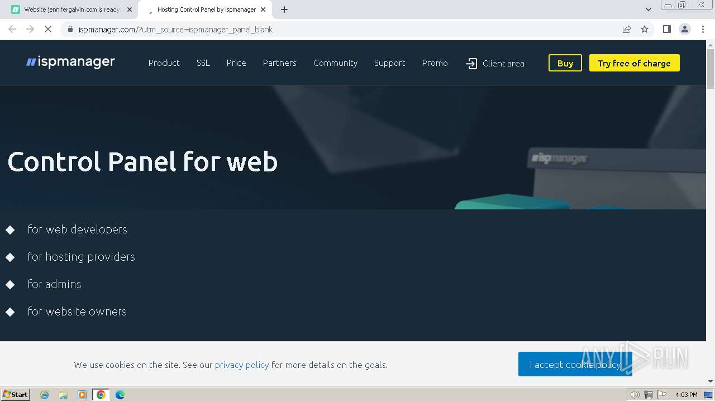715x402 pixels.
Task: Open the SSL menu item
Action: pyautogui.click(x=203, y=63)
